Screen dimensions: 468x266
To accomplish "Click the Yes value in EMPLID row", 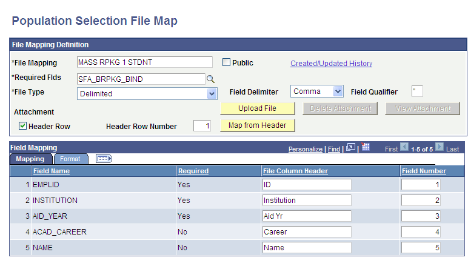I will click(x=184, y=185).
